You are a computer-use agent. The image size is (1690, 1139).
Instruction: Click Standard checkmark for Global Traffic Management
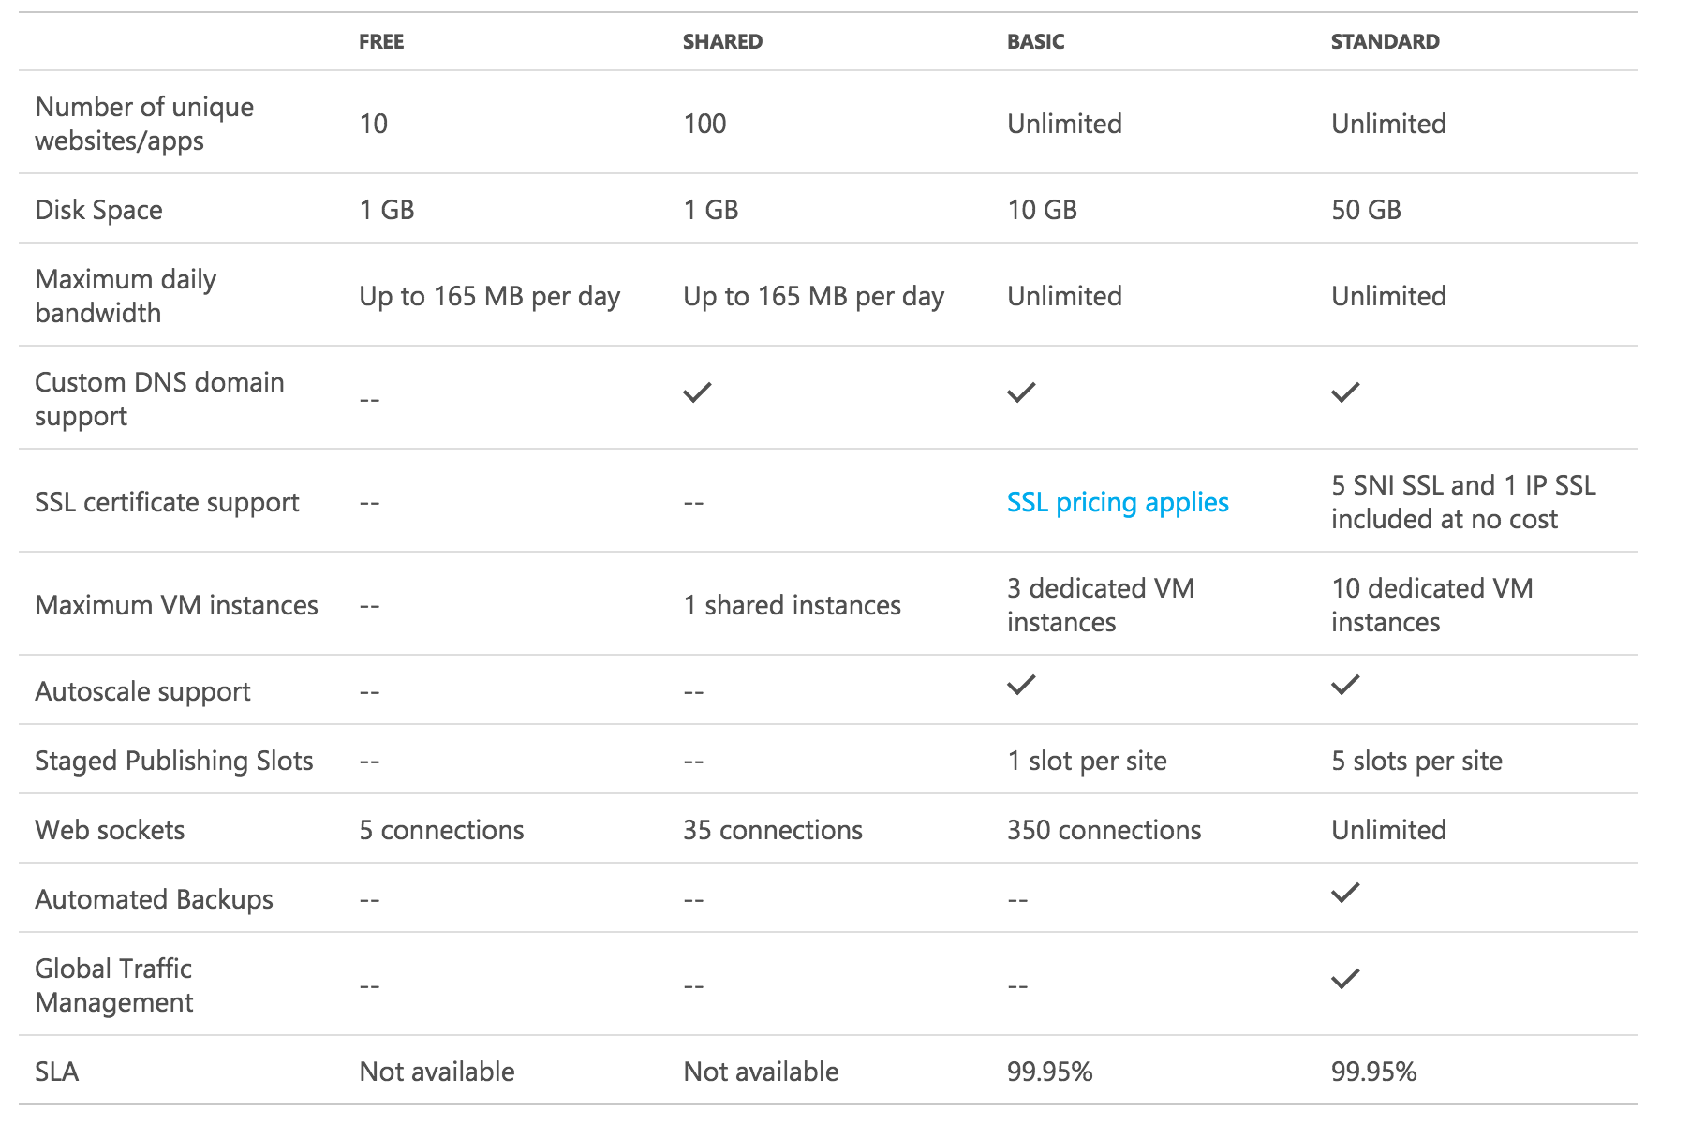[x=1345, y=979]
